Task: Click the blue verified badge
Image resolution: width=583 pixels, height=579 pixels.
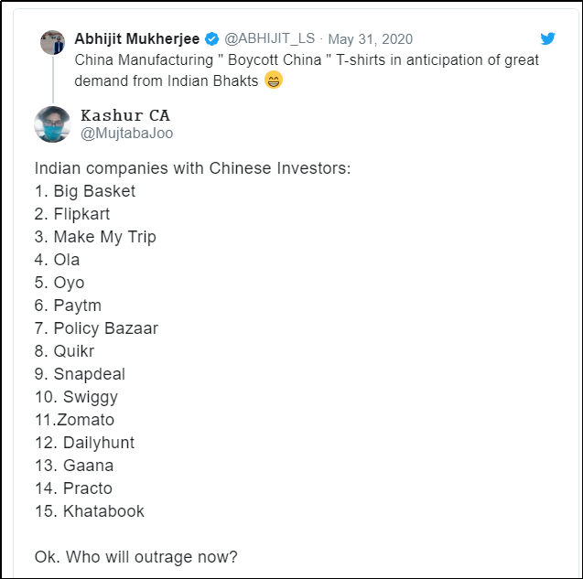Action: pyautogui.click(x=211, y=38)
